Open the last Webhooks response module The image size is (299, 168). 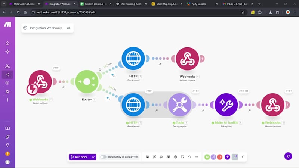[273, 105]
